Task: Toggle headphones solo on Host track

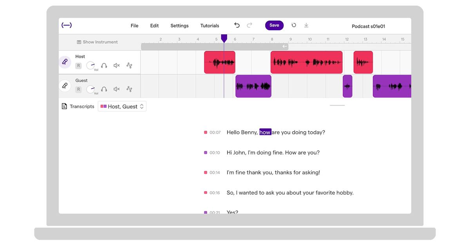Action: [x=104, y=66]
